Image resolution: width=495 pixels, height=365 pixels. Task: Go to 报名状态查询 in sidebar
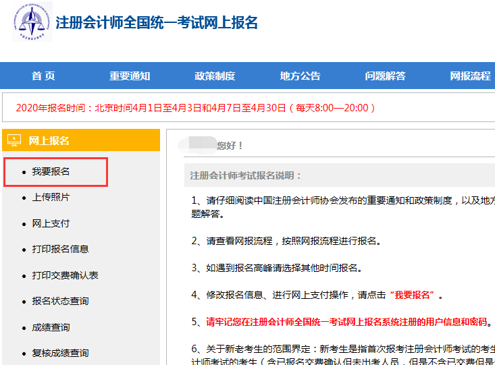click(x=60, y=301)
